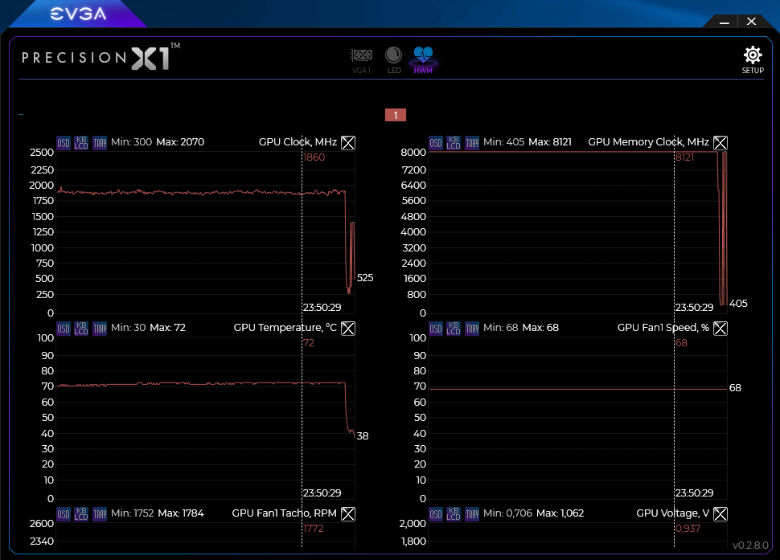Click the GPU Voltage, V title
The width and height of the screenshot is (780, 560).
(672, 513)
